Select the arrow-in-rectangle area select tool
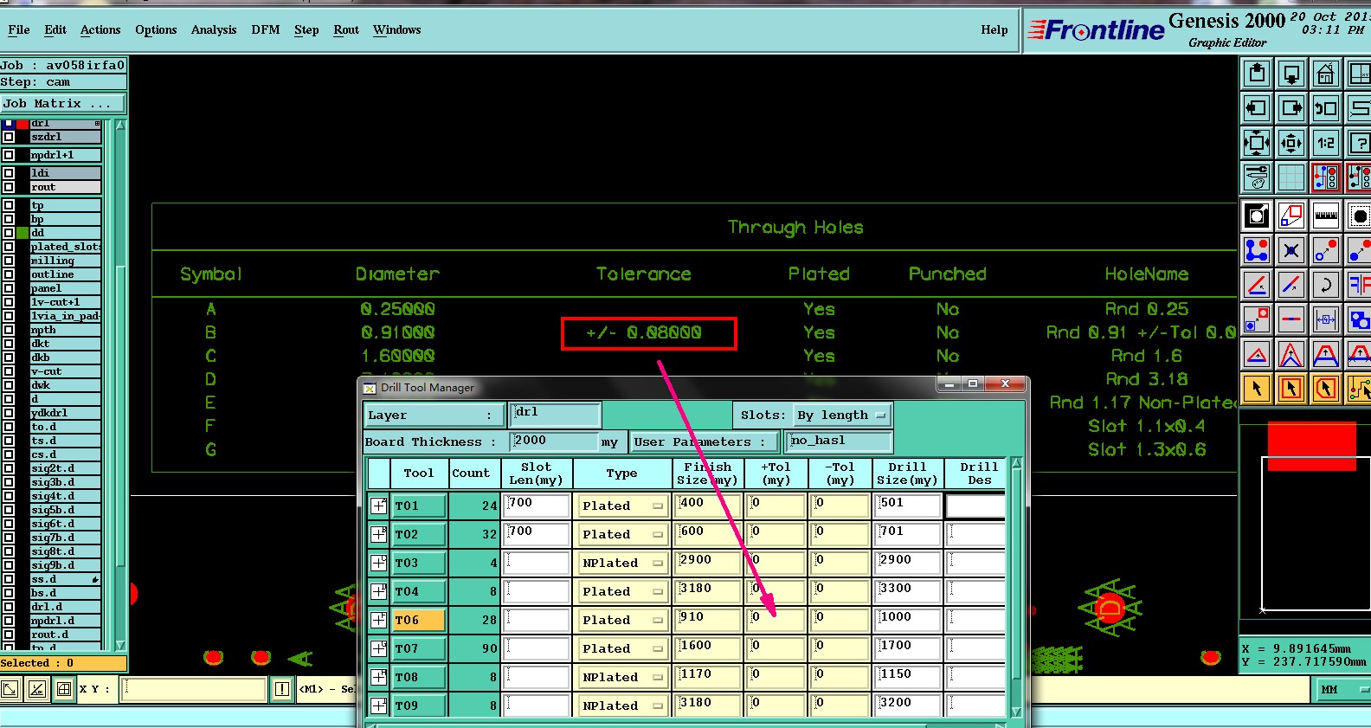 coord(1291,389)
